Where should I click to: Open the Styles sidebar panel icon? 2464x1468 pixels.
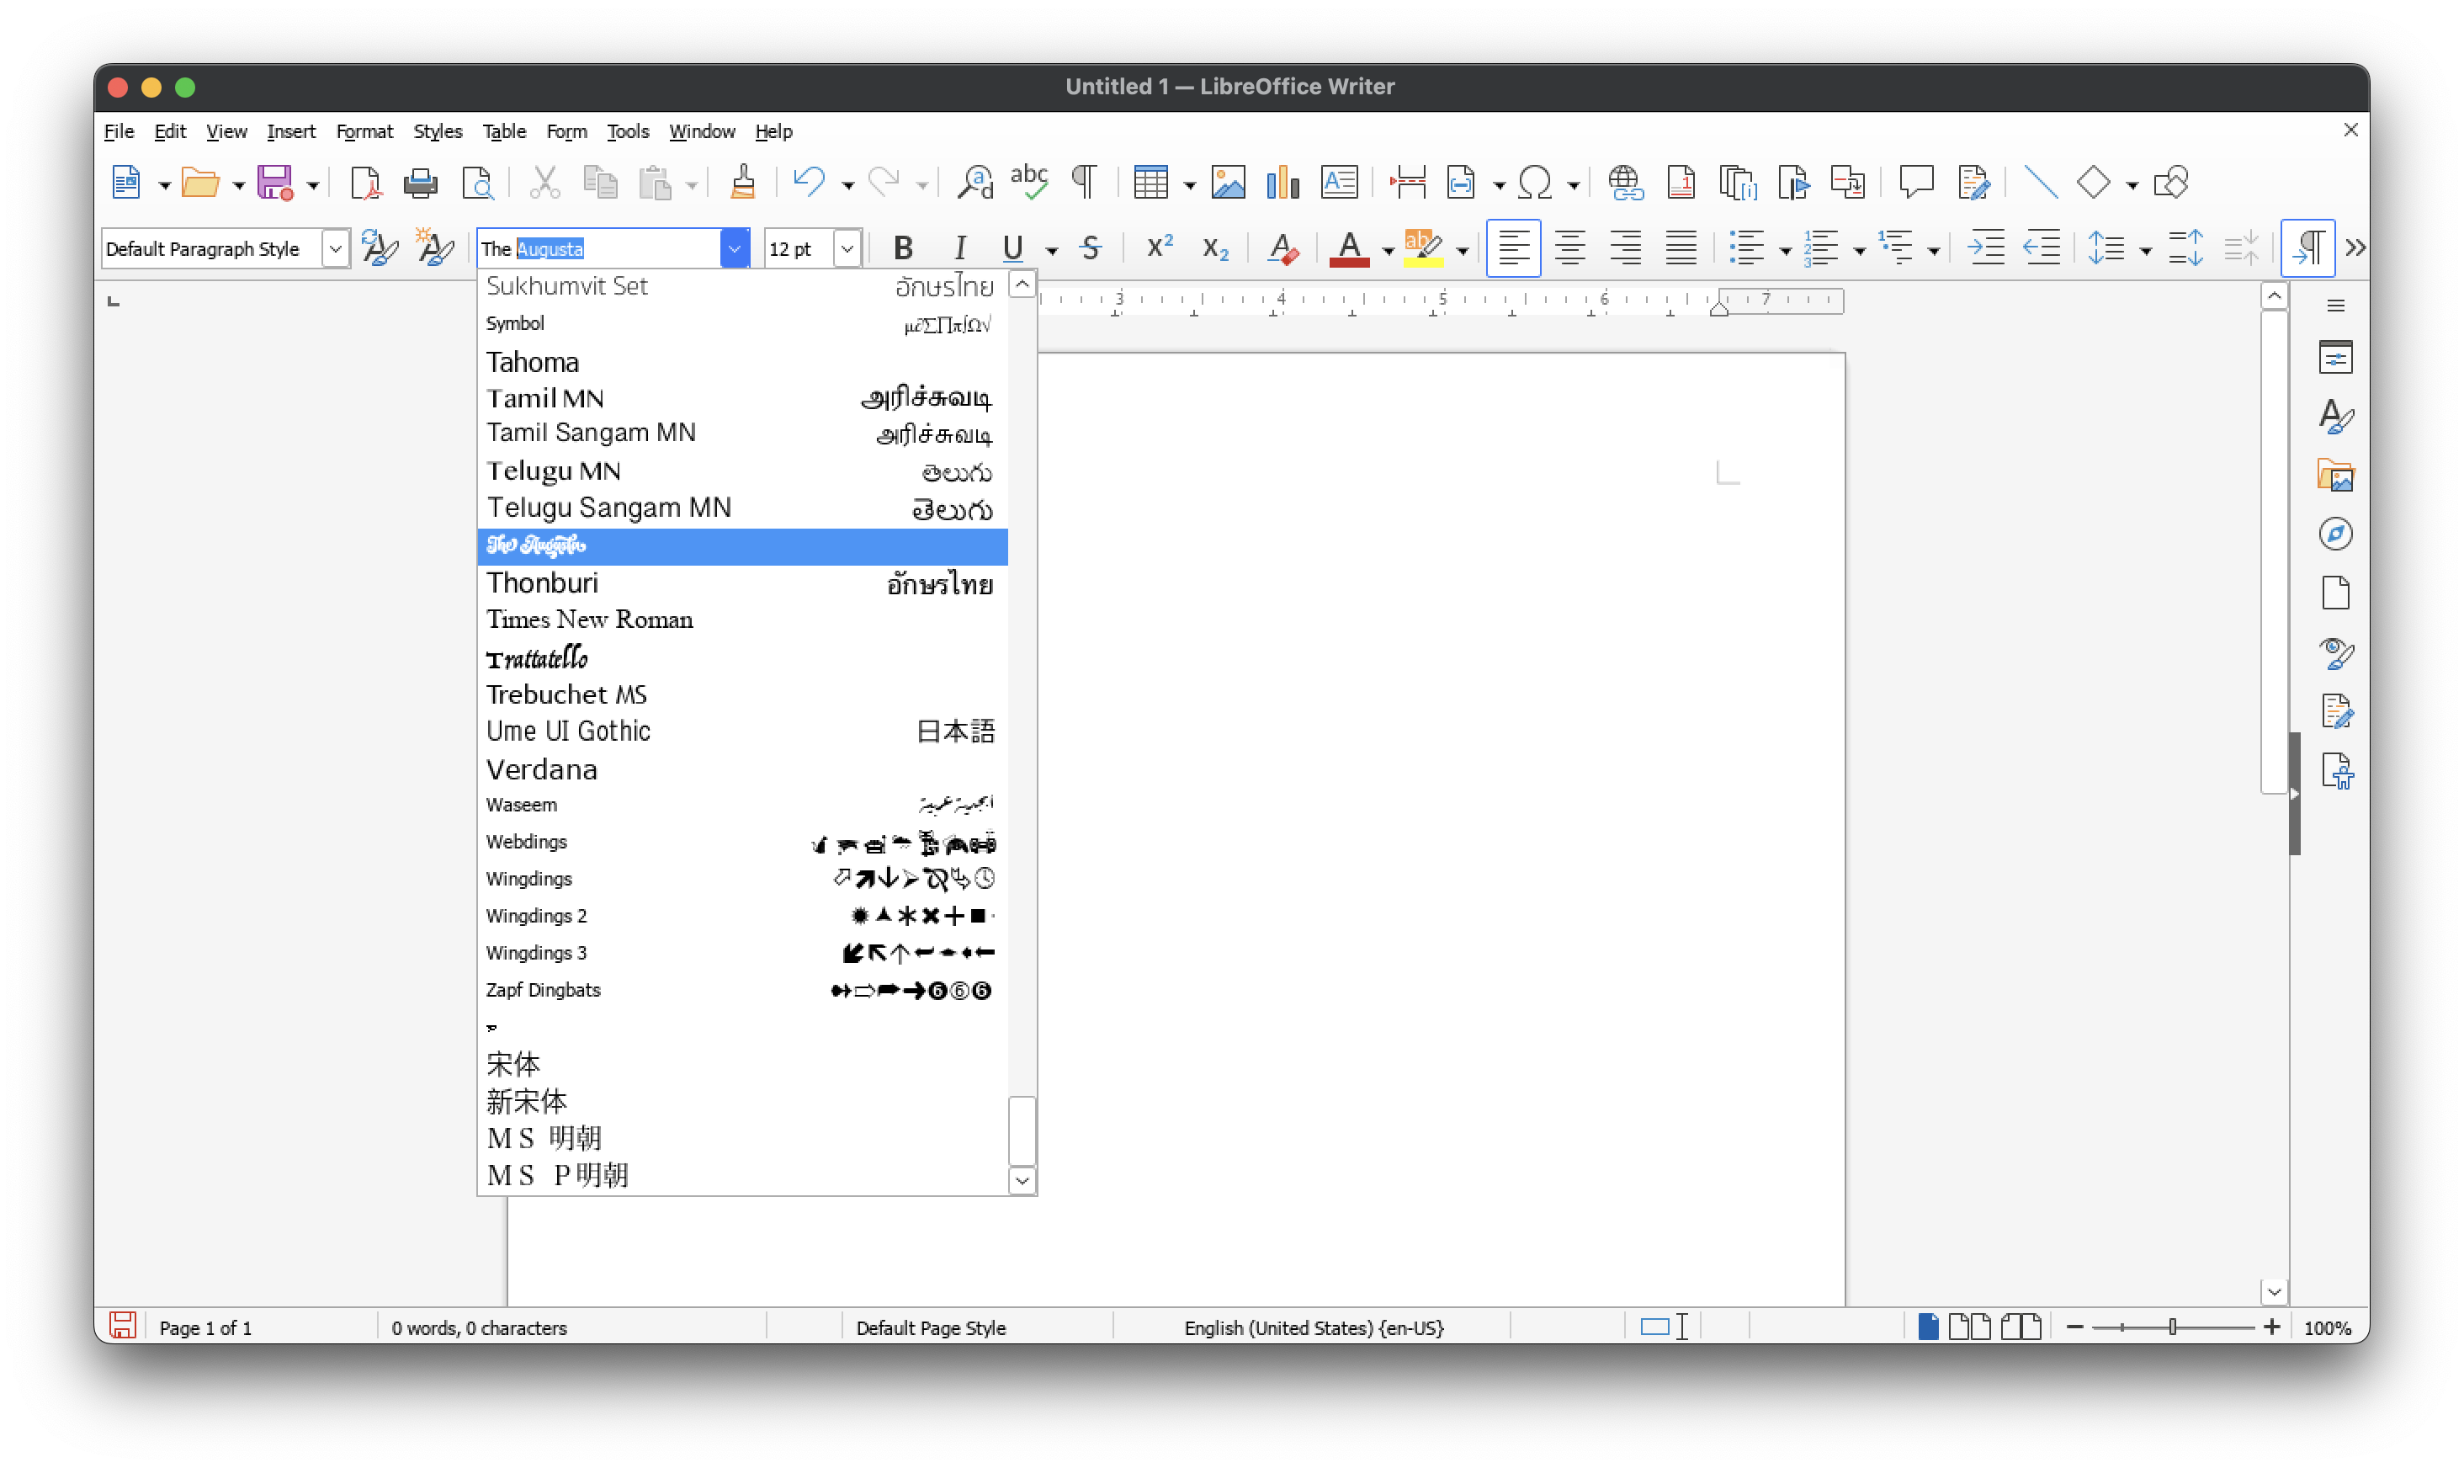[x=2336, y=417]
